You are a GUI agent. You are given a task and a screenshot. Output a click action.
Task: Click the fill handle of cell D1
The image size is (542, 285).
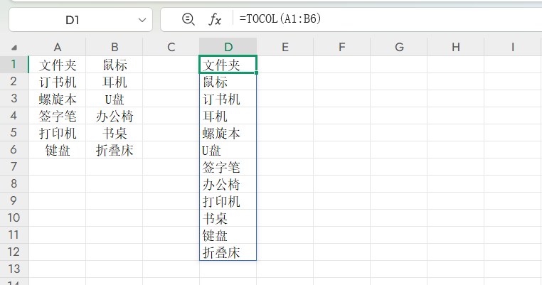point(256,72)
